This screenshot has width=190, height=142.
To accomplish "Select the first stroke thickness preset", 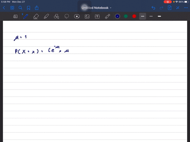I will (142, 16).
